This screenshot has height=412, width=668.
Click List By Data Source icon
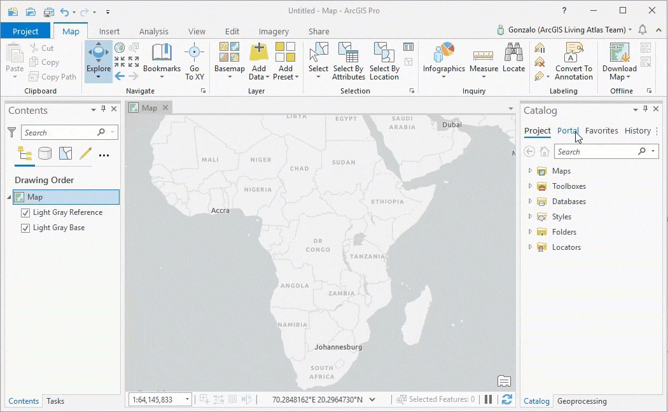[45, 153]
